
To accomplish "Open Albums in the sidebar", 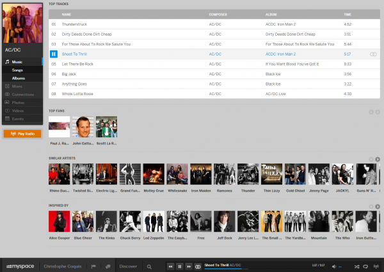I will [x=22, y=78].
